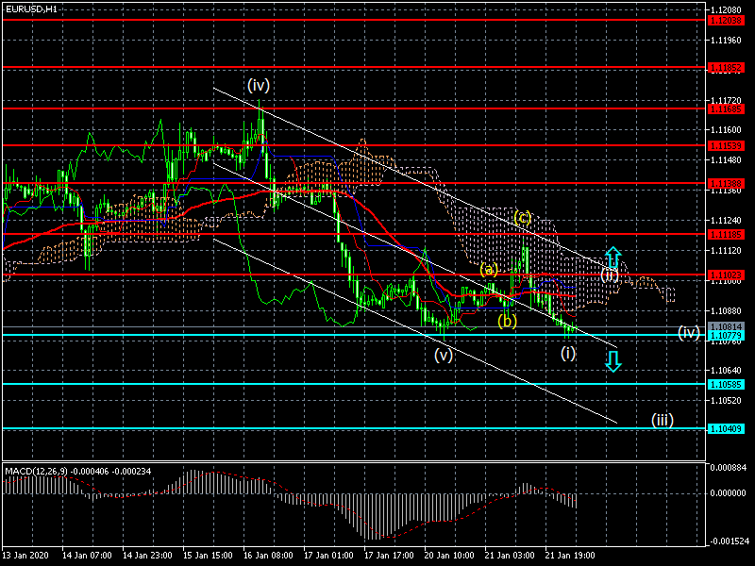Click the cyan 1.10409 support tag
Image resolution: width=755 pixels, height=566 pixels.
pyautogui.click(x=726, y=428)
